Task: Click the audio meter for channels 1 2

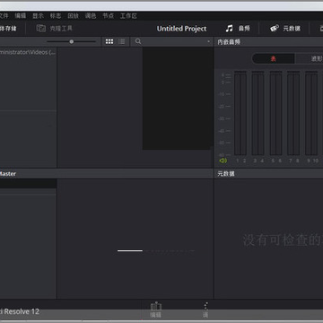Action: tap(240, 113)
